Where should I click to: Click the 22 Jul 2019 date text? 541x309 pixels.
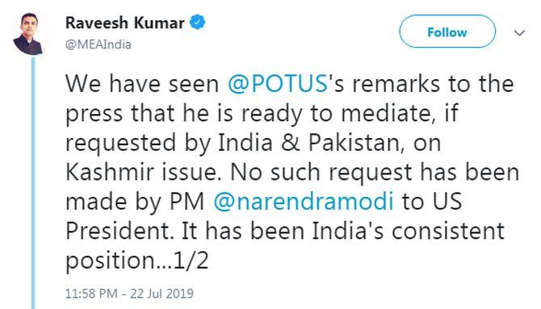(161, 293)
